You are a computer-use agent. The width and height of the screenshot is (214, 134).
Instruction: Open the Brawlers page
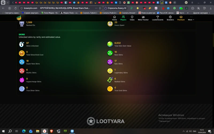pyautogui.click(x=170, y=18)
